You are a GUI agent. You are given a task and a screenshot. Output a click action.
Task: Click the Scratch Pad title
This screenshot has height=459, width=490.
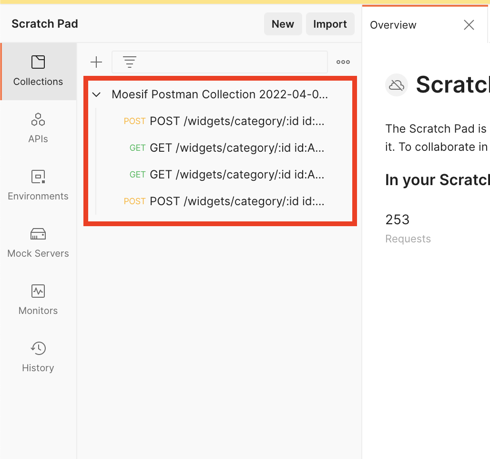coord(45,24)
